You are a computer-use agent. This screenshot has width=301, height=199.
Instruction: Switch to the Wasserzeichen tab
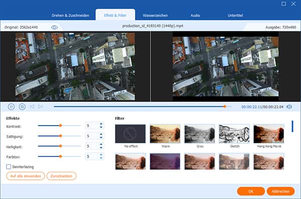click(x=155, y=16)
